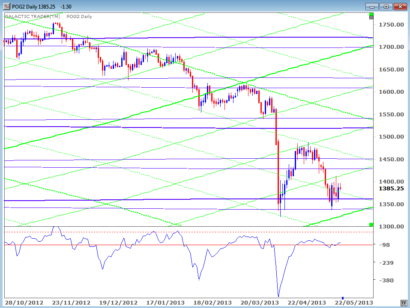Click the GALACTIC TRADER(TM) label
This screenshot has width=410, height=308.
[x=33, y=16]
